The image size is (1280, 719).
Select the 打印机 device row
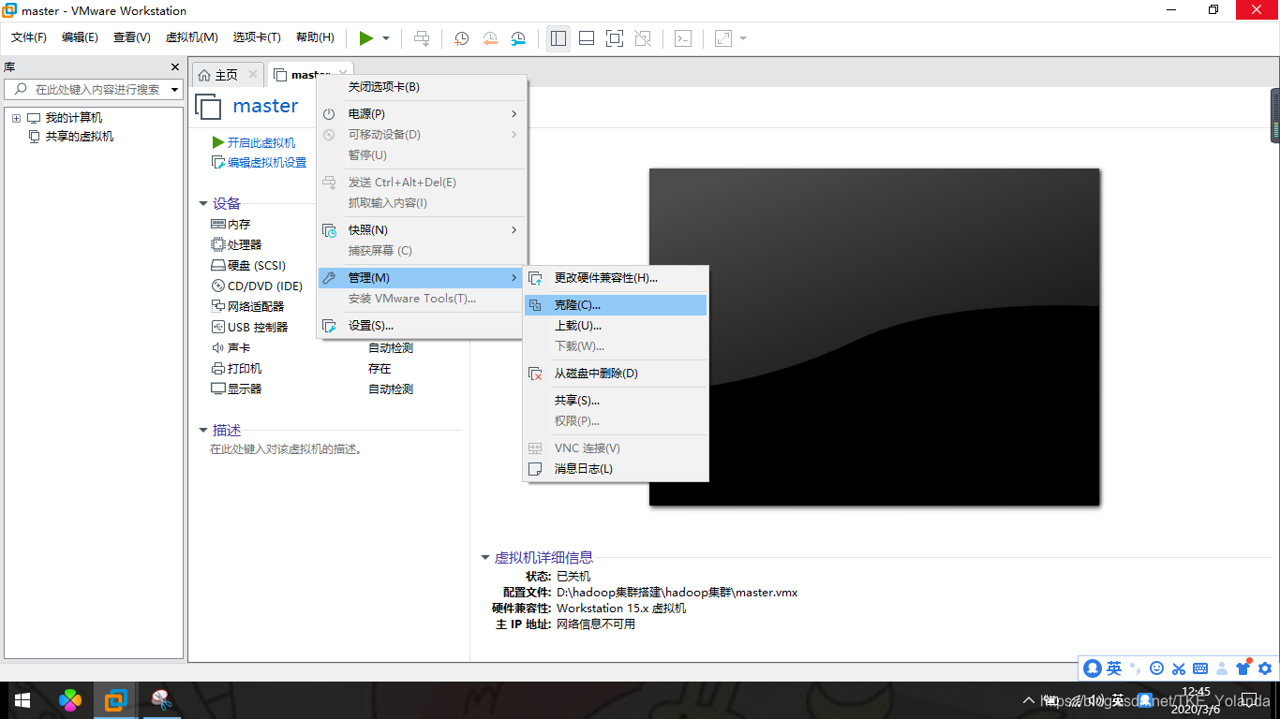click(x=245, y=369)
